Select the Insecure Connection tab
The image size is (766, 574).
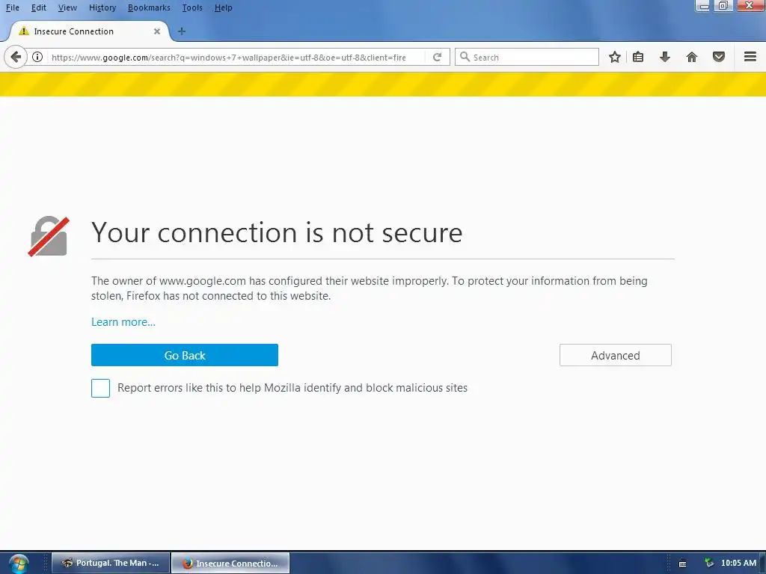pos(90,31)
